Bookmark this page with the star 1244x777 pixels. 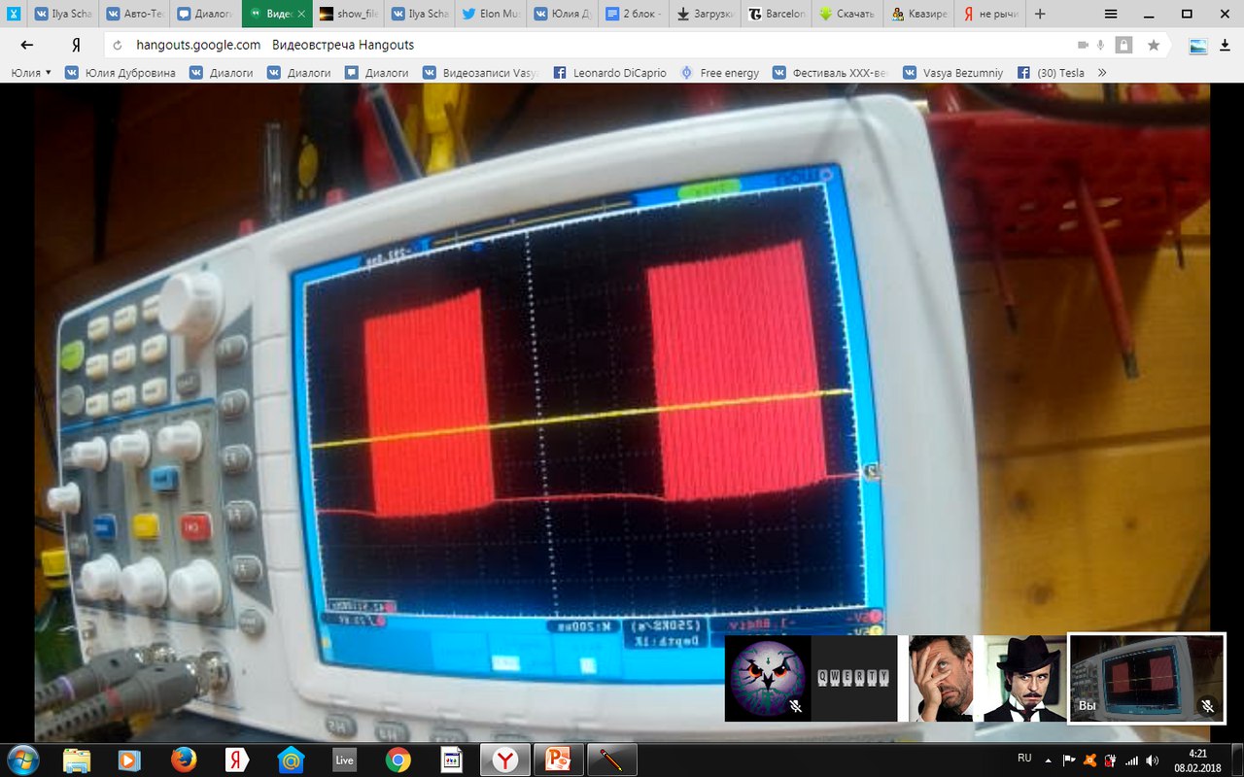[1154, 45]
